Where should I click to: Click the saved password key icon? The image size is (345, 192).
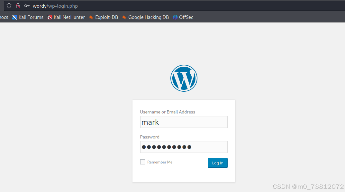(x=27, y=6)
